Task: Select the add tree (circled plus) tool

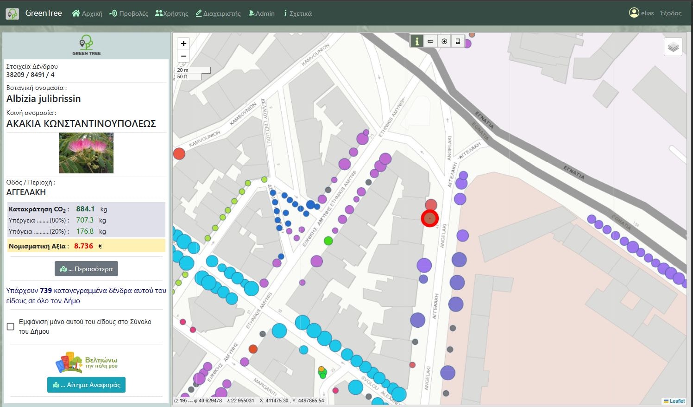Action: click(444, 41)
